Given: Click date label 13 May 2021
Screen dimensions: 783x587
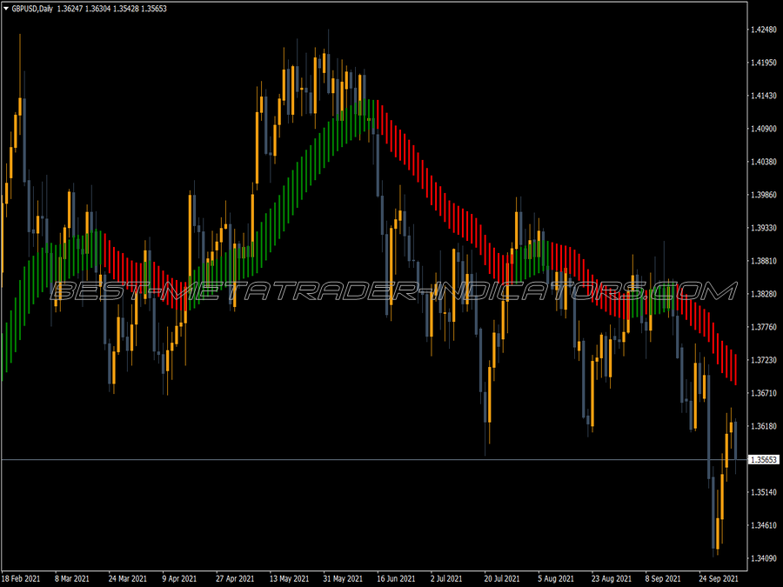Looking at the screenshot, I should 289,578.
